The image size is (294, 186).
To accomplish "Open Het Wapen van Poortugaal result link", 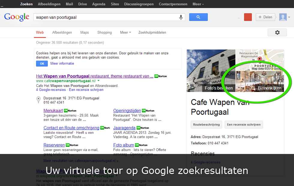I will [x=94, y=76].
